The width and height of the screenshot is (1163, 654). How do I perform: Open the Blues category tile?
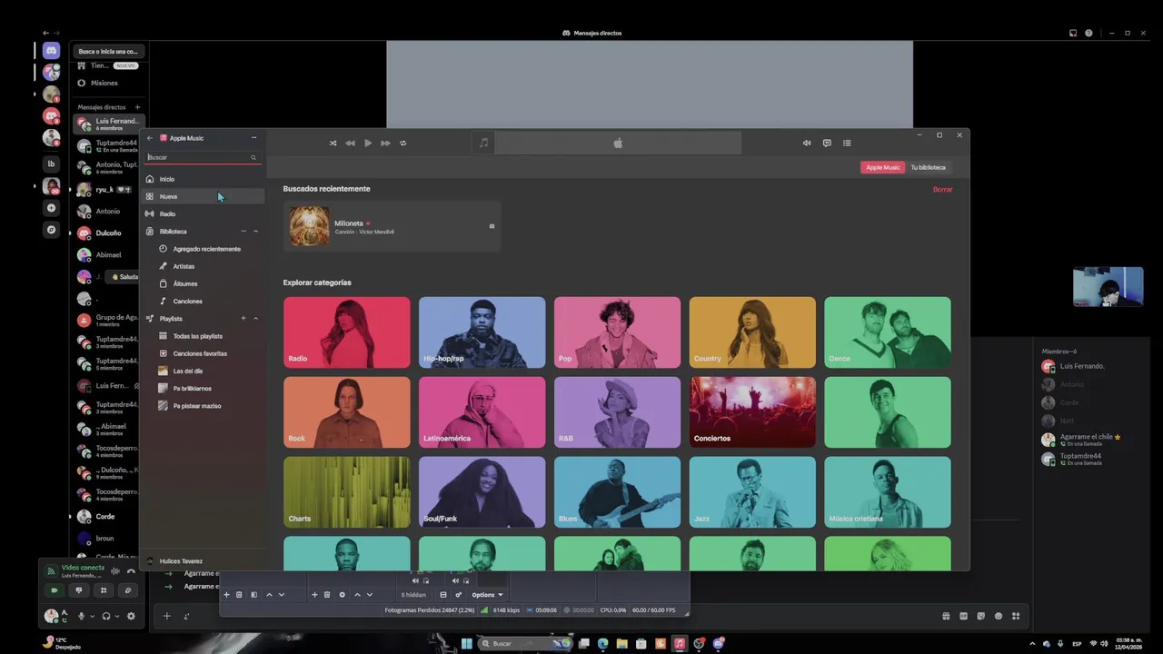click(617, 492)
